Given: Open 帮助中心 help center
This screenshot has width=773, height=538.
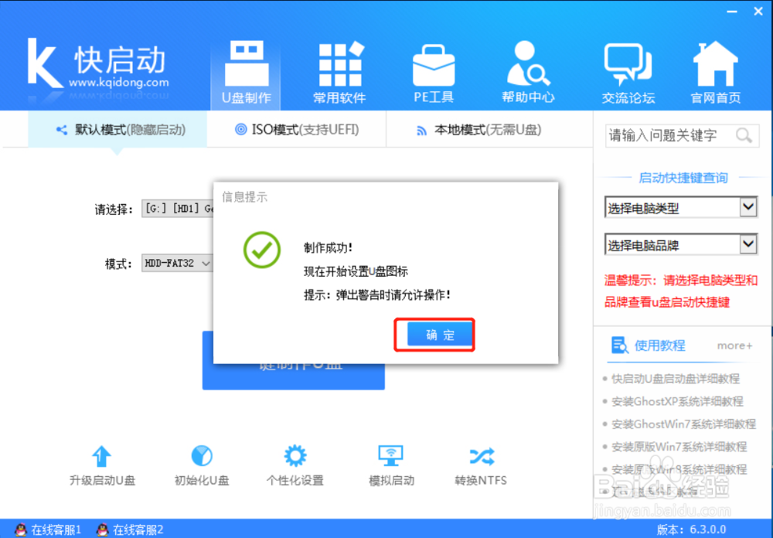Looking at the screenshot, I should [x=528, y=70].
